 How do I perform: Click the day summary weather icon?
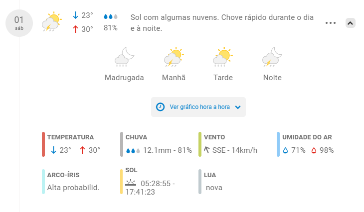[x=51, y=22]
